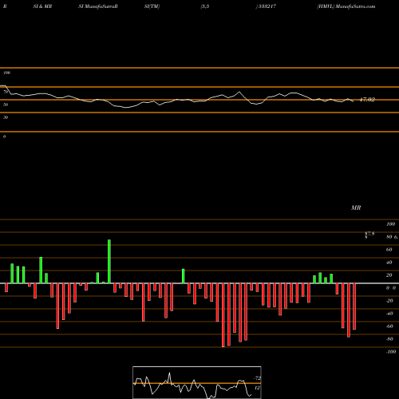Click the '533217' stock code text
This screenshot has height=399, width=399.
[x=267, y=6]
